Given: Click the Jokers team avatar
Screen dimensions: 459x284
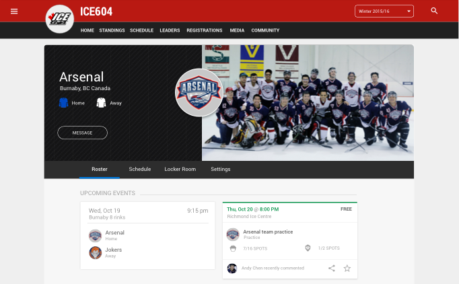Looking at the screenshot, I should pyautogui.click(x=96, y=252).
